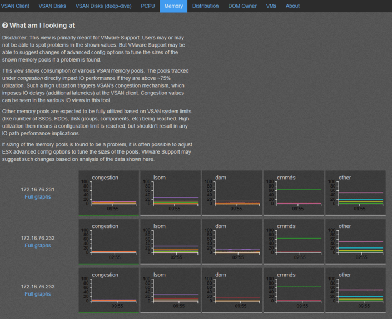Image resolution: width=392 pixels, height=319 pixels.
Task: Click the cmmds graph for host 172.16.76.231
Action: click(294, 193)
